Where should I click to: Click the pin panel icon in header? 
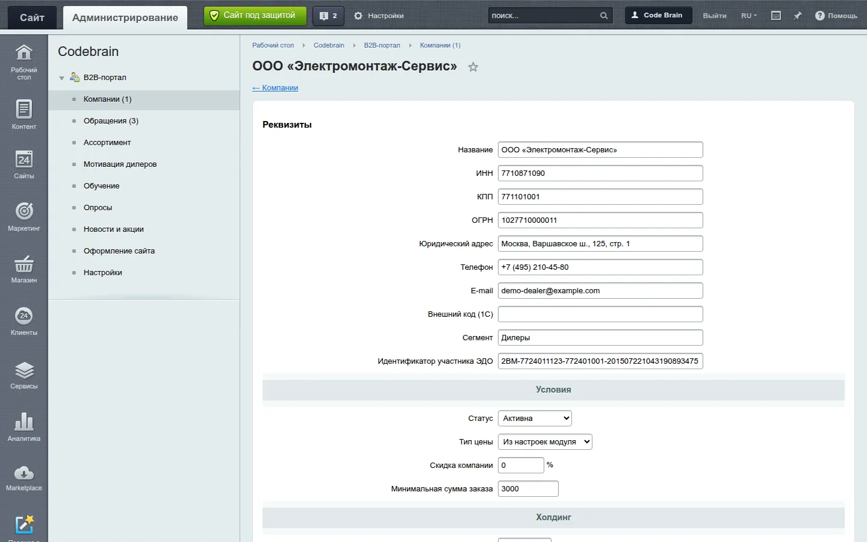(x=797, y=16)
